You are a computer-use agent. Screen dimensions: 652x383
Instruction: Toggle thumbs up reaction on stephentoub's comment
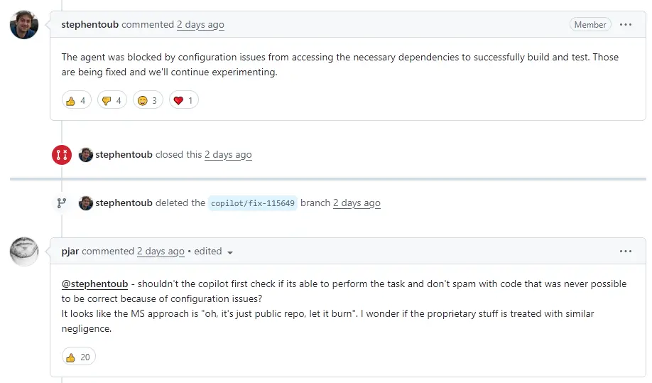click(x=77, y=100)
